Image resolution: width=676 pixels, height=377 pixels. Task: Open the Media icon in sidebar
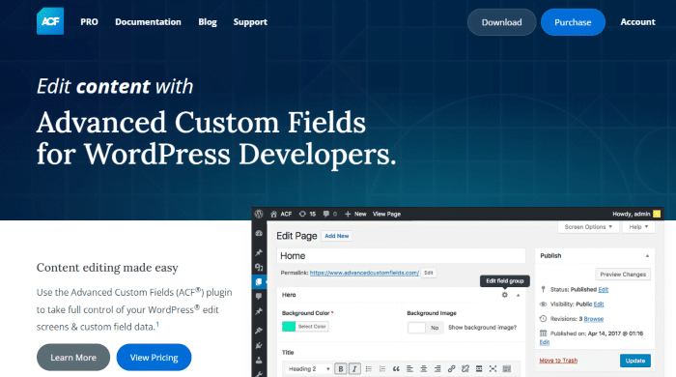tap(259, 267)
